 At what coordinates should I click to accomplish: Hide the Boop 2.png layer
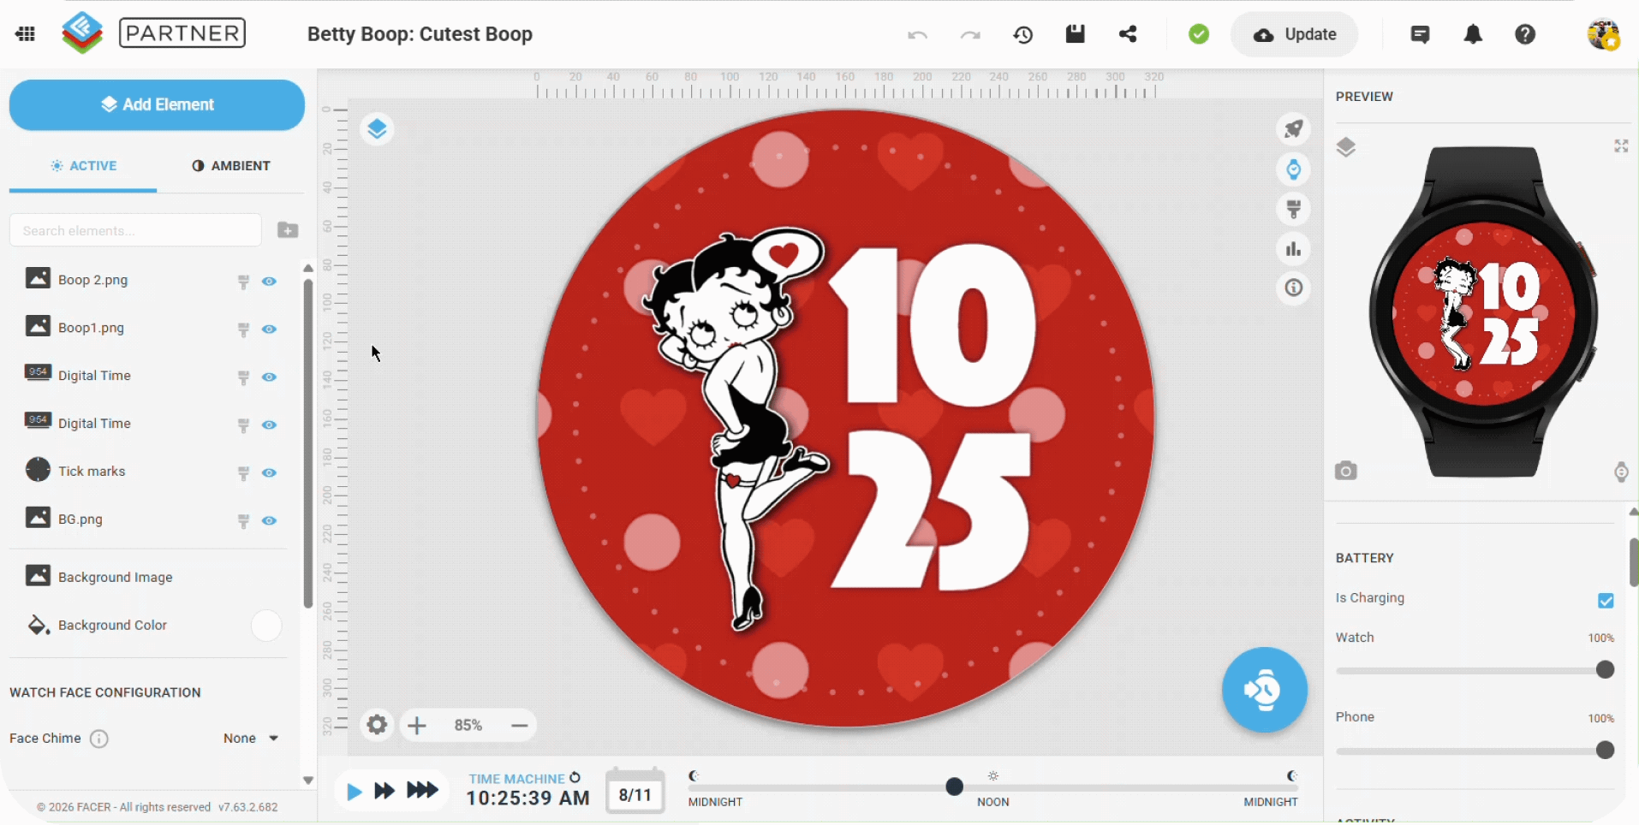click(x=269, y=281)
